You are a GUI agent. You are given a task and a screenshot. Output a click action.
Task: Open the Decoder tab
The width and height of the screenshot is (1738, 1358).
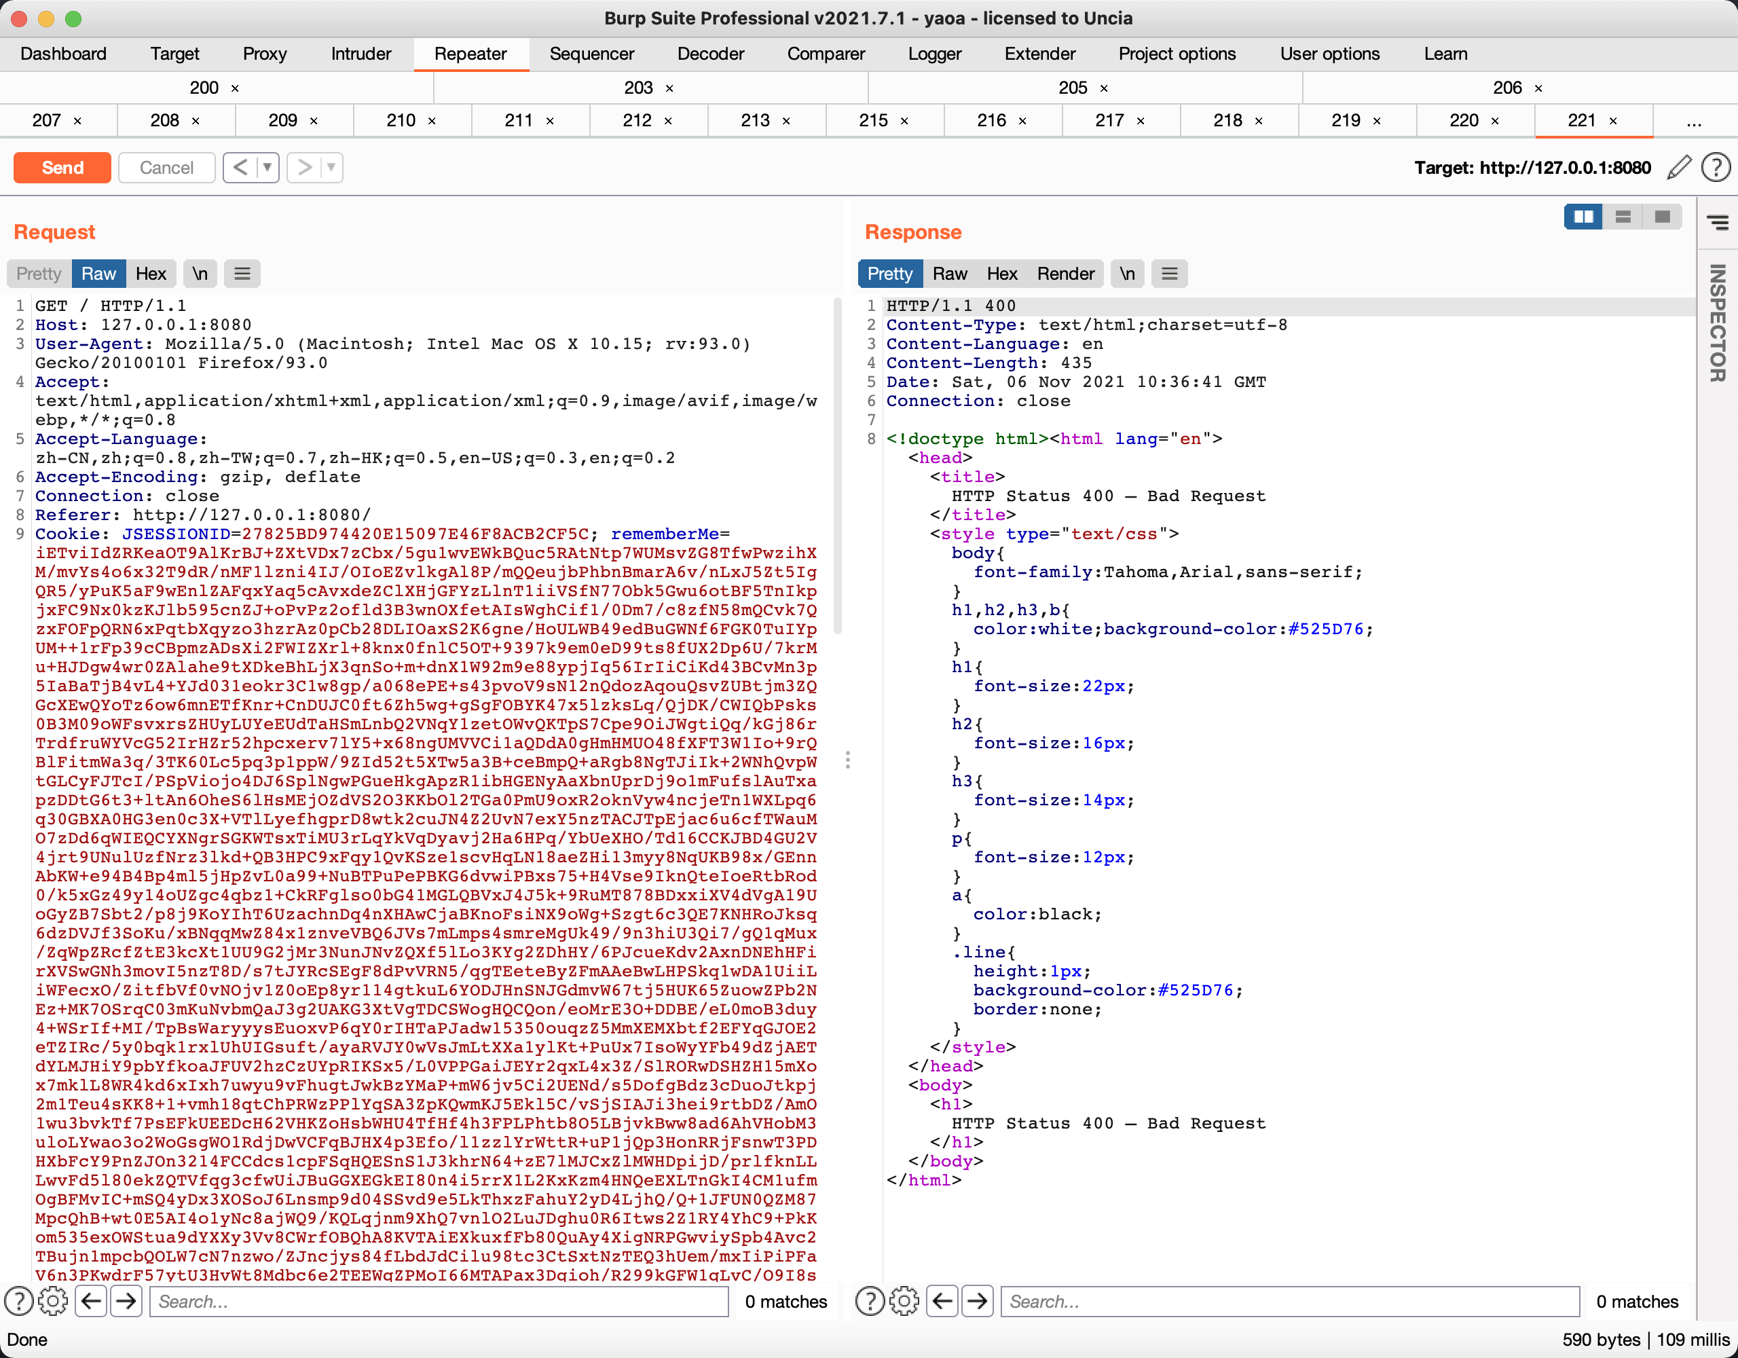point(711,54)
